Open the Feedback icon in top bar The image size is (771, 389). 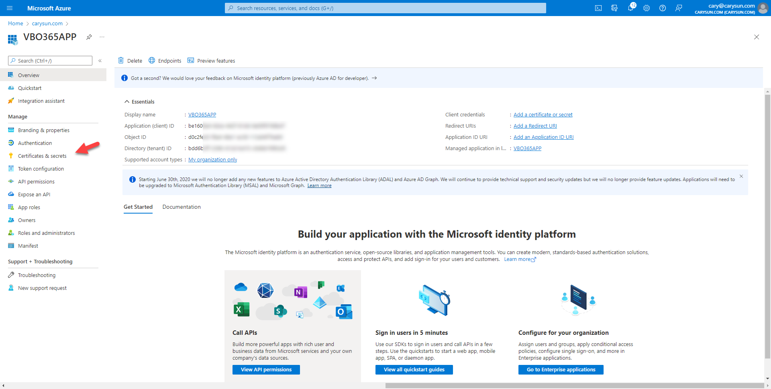[x=679, y=8]
